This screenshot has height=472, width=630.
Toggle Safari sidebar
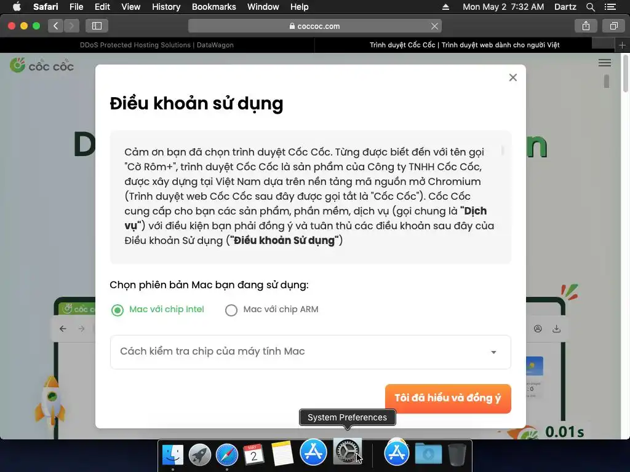97,26
